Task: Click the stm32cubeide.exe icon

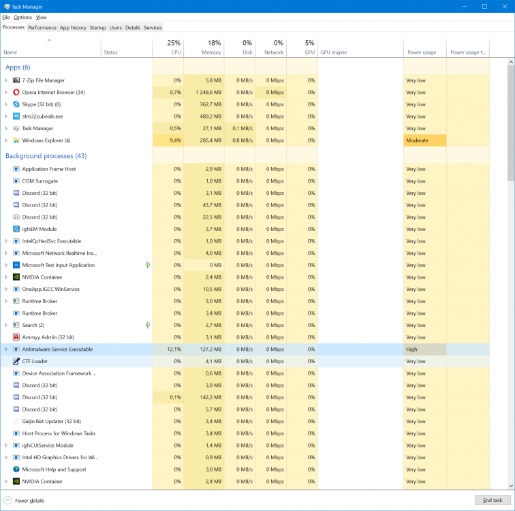Action: [16, 117]
